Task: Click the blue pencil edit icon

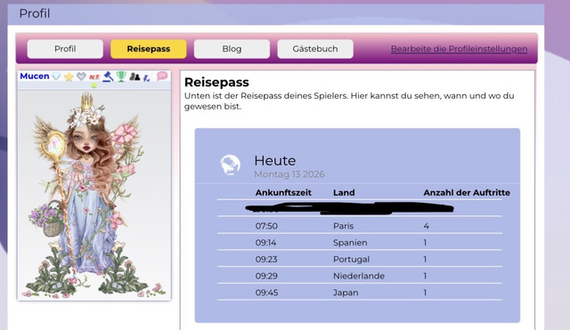Action: pos(146,77)
